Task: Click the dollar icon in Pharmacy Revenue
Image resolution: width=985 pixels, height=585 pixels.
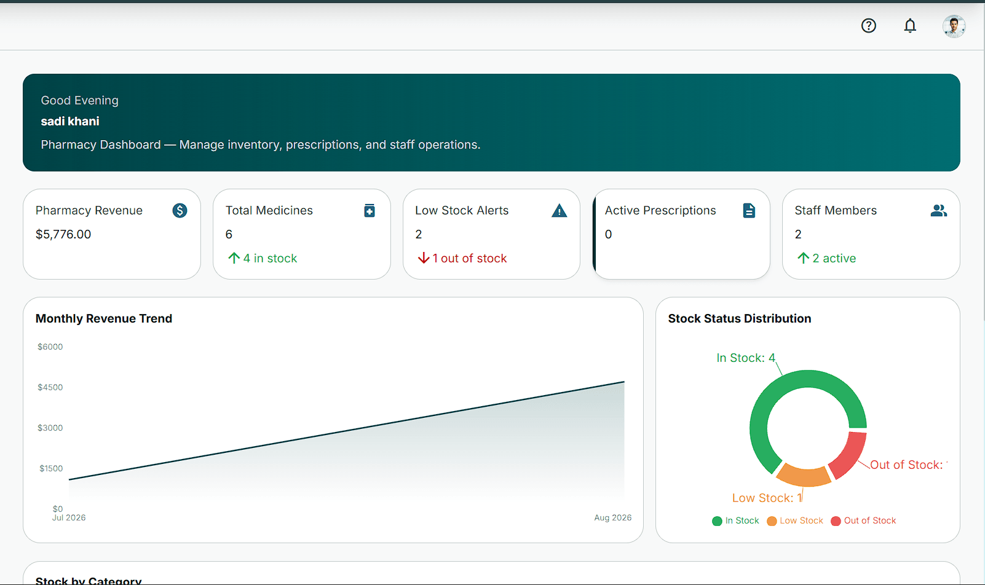Action: [x=180, y=211]
